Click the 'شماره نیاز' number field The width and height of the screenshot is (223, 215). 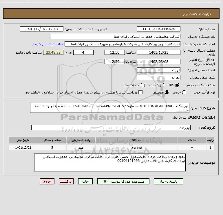(158, 29)
